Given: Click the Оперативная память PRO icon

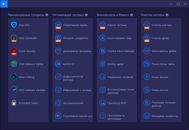Looking at the screenshot, I should pos(58,25).
